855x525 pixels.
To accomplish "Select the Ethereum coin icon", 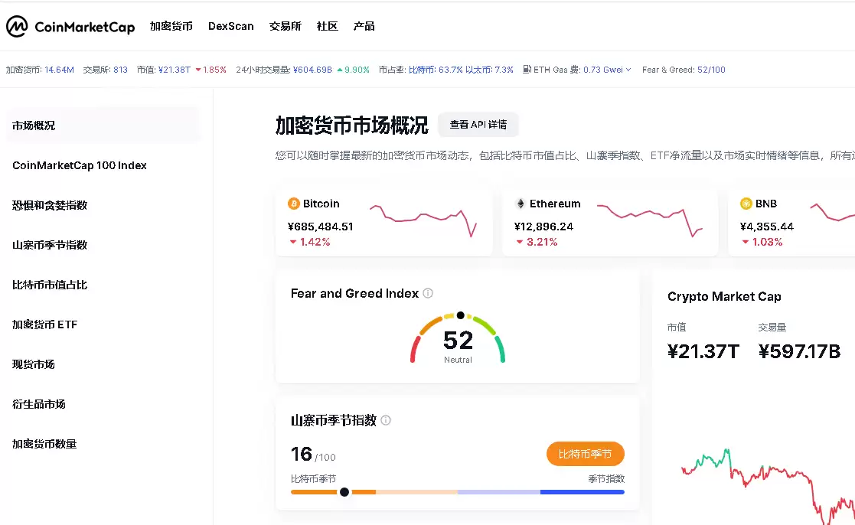I will tap(520, 204).
